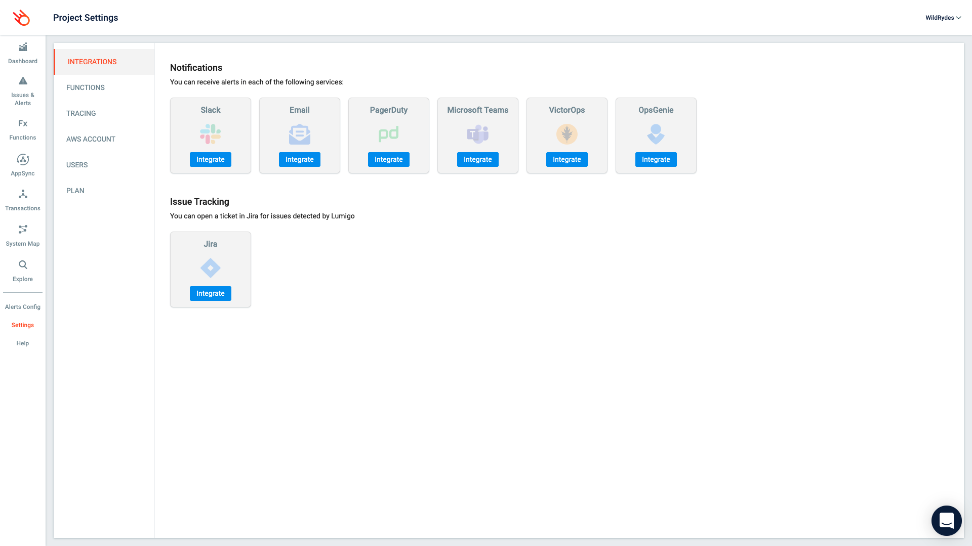Open the System Map icon
This screenshot has height=546, width=972.
point(23,230)
